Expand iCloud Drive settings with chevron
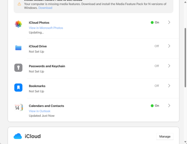 (x=169, y=46)
